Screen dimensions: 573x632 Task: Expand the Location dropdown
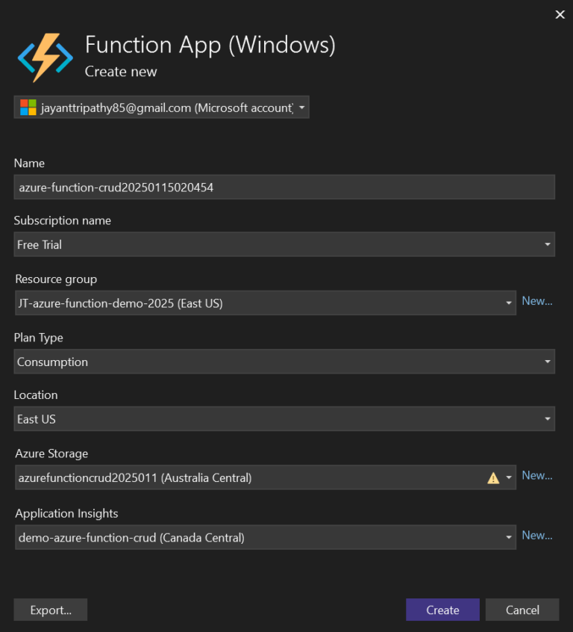coord(549,418)
